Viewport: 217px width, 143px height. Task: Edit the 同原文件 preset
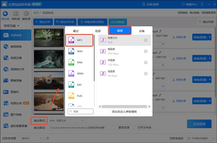146,40
